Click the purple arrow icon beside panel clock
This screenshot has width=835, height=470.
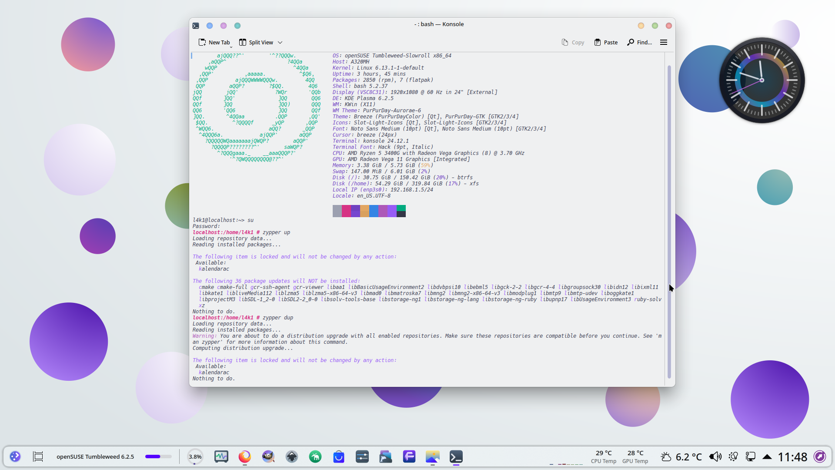820,456
